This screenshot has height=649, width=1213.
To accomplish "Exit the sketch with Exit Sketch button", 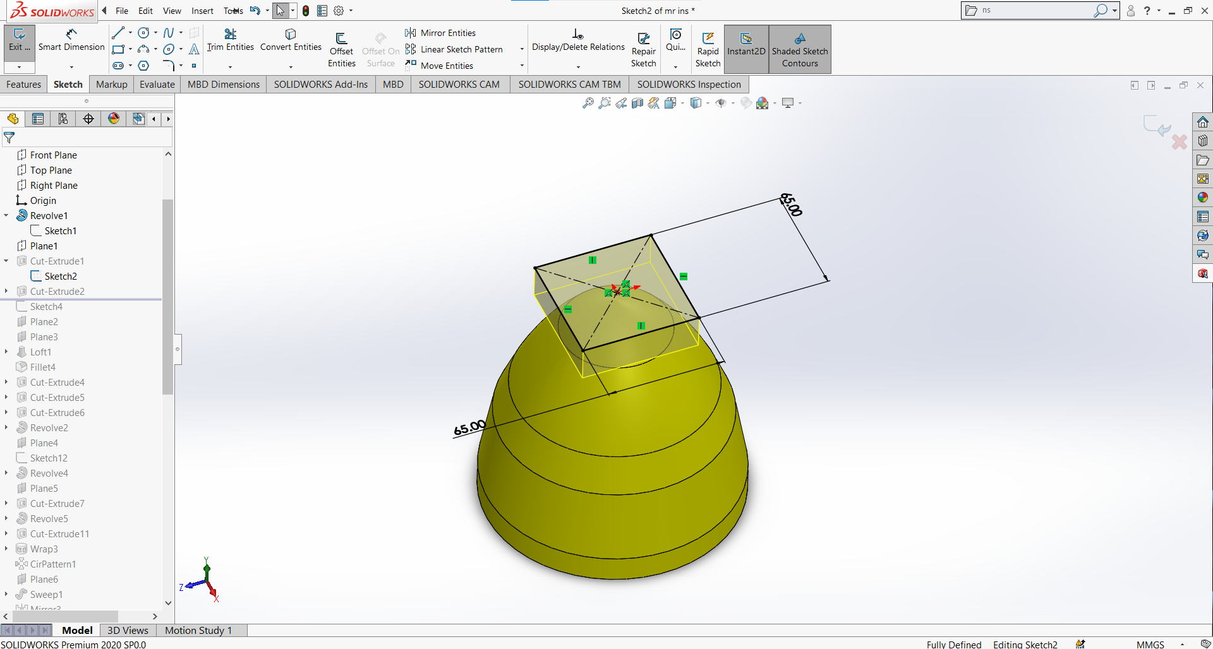I will pos(20,42).
